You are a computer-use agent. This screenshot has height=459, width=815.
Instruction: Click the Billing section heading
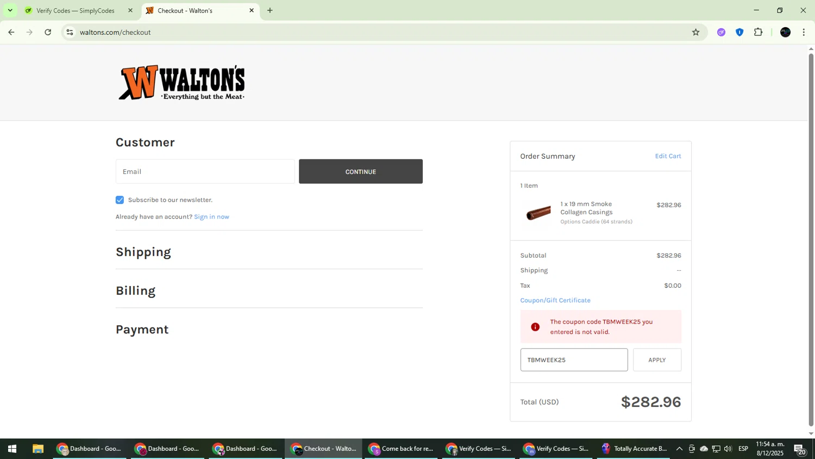pos(135,290)
